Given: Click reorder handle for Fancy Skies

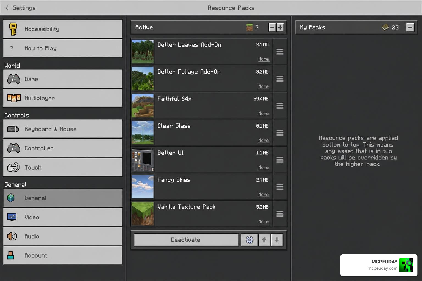Looking at the screenshot, I should point(280,187).
